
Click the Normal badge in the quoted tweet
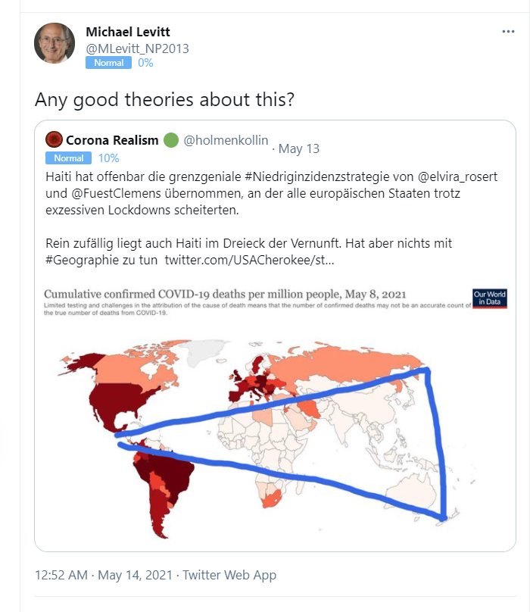tap(68, 158)
